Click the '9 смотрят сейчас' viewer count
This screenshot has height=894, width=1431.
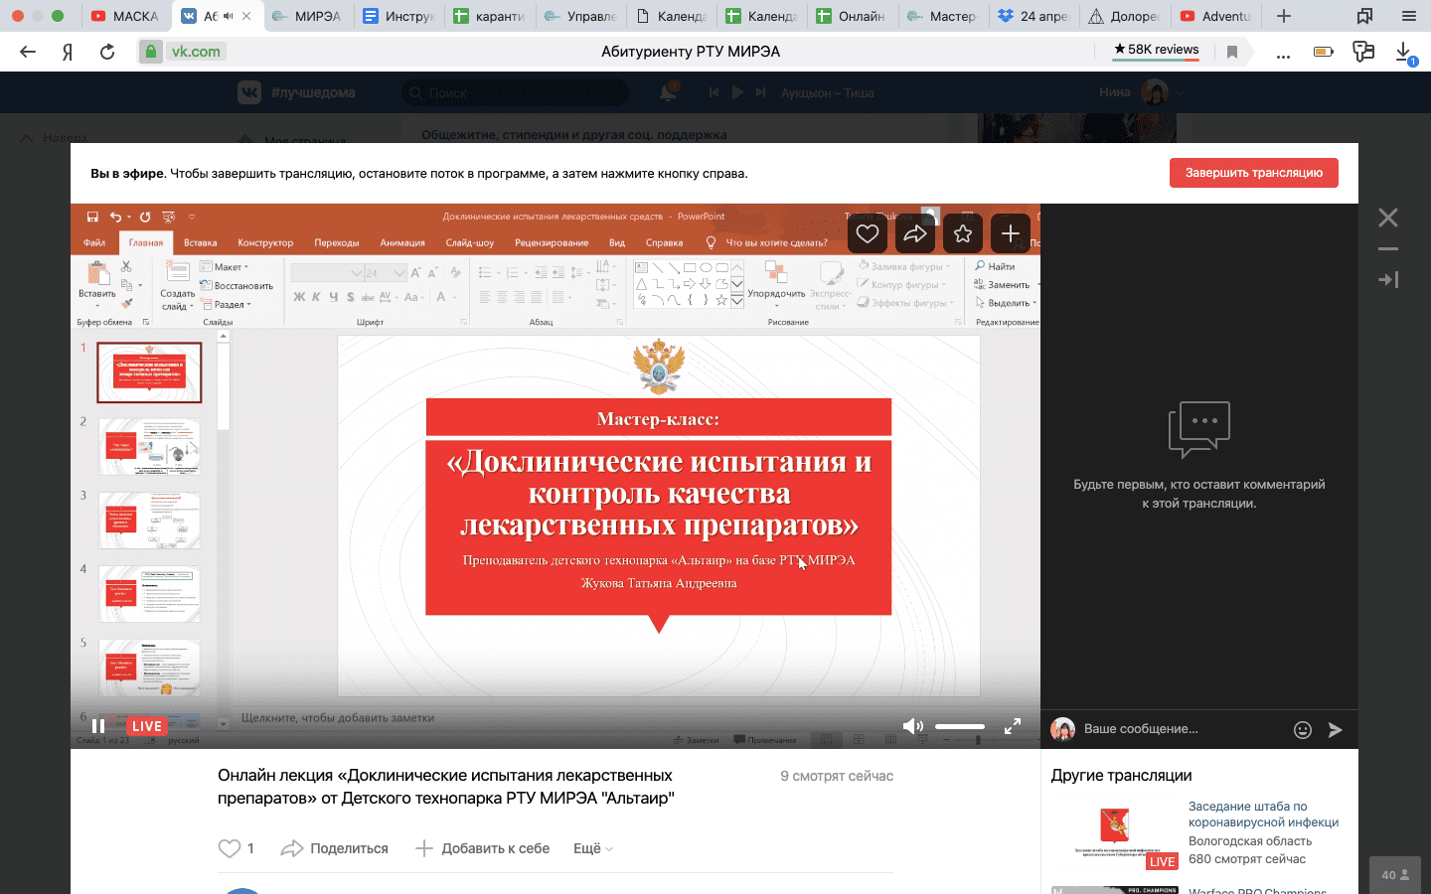837,776
